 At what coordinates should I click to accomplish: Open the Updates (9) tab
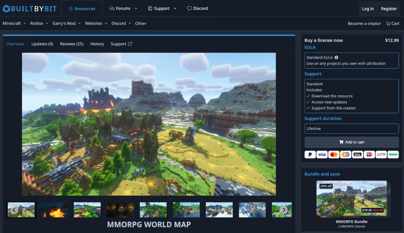coord(42,44)
